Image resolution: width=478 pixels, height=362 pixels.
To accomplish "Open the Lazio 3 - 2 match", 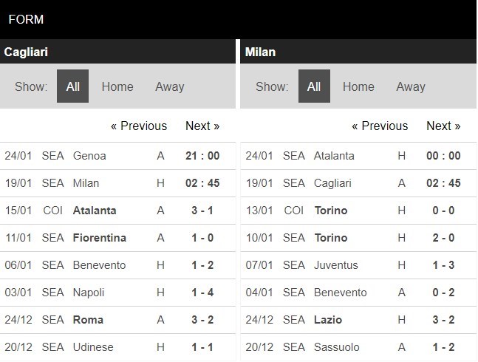I will 358,320.
